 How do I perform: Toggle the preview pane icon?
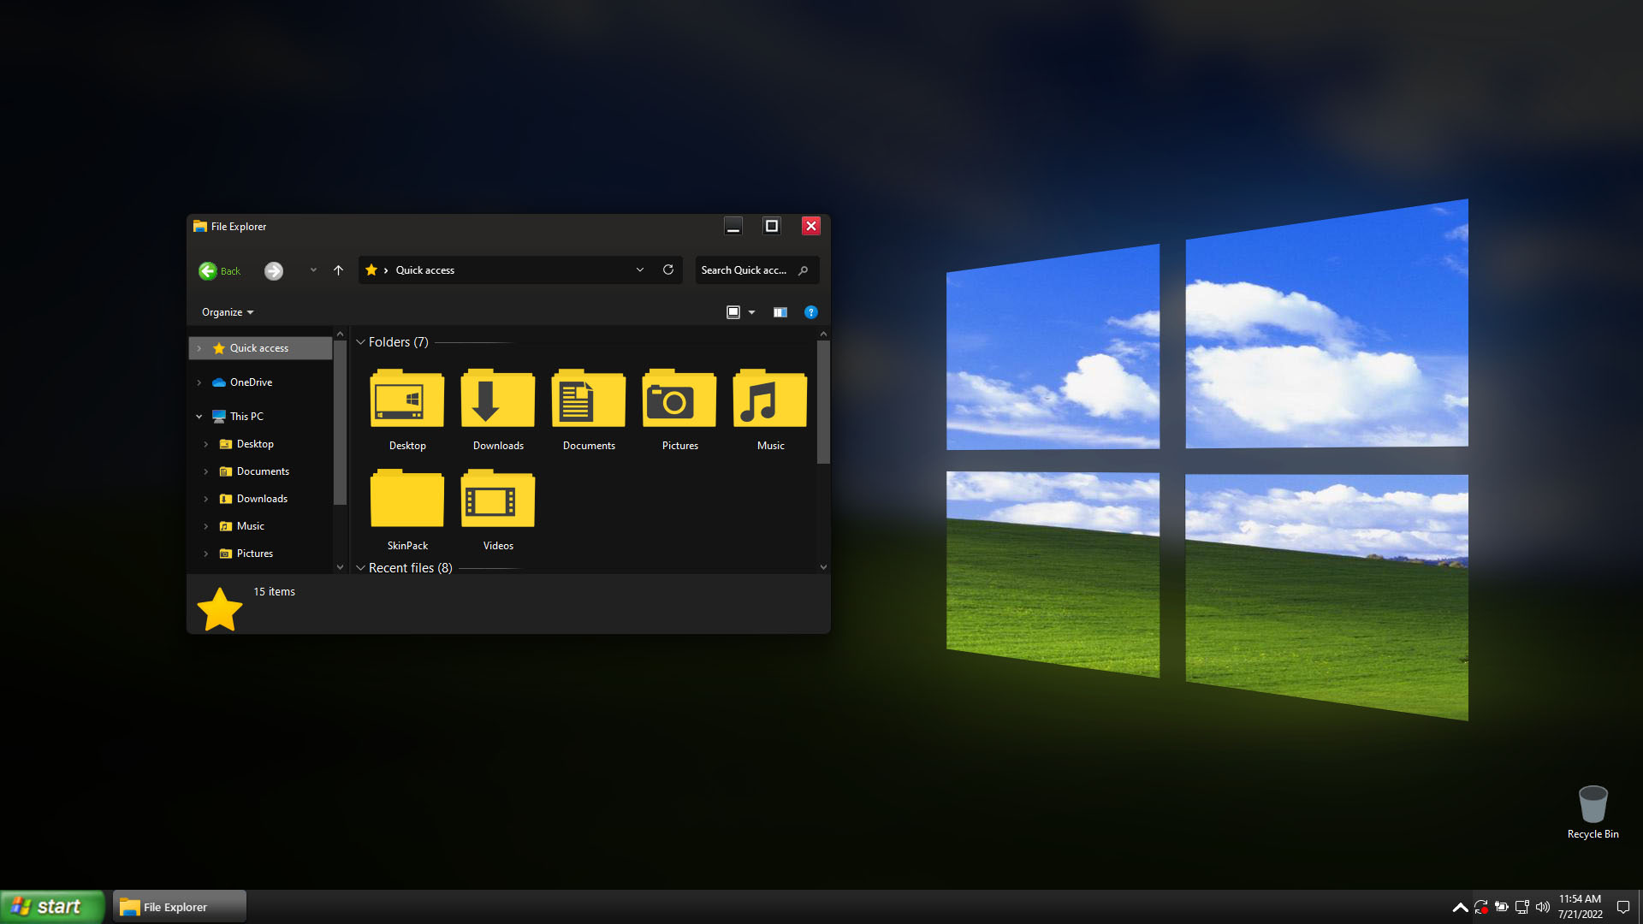click(x=780, y=312)
